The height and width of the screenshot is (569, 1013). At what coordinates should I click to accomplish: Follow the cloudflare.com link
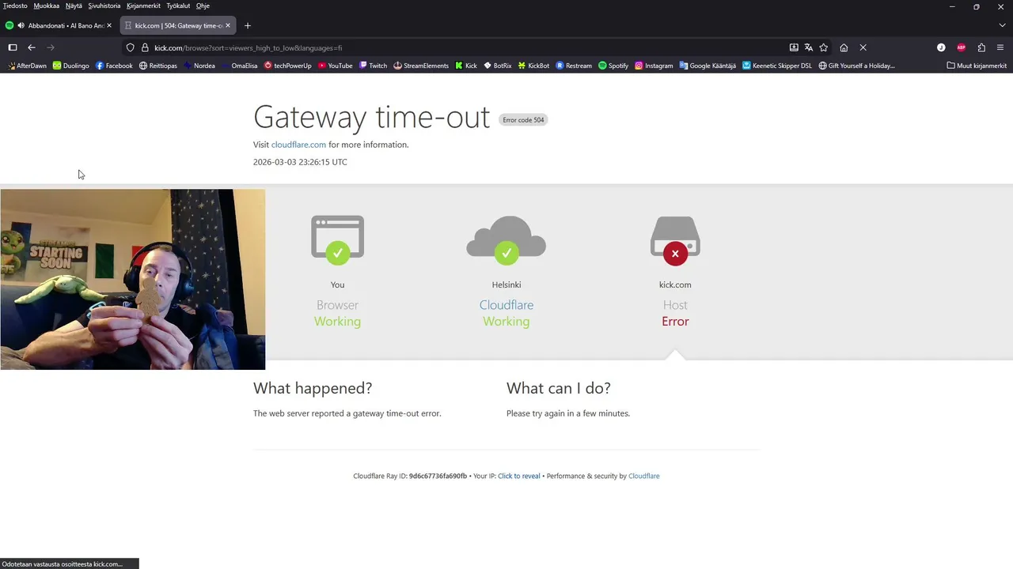tap(298, 145)
